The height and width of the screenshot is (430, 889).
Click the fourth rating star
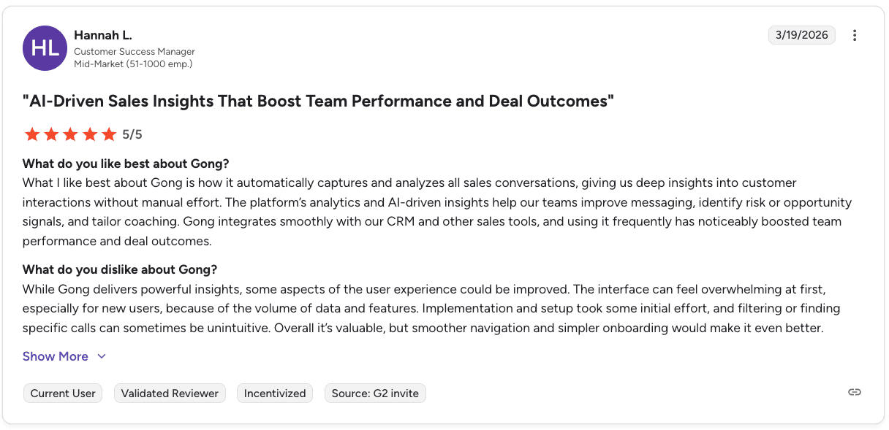90,134
